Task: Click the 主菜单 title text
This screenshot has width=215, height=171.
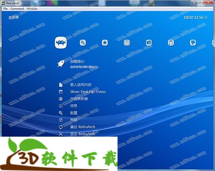Action: pyautogui.click(x=14, y=18)
